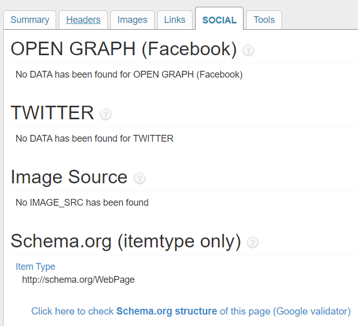This screenshot has height=326, width=358.
Task: Switch to the Summary tab
Action: click(30, 20)
